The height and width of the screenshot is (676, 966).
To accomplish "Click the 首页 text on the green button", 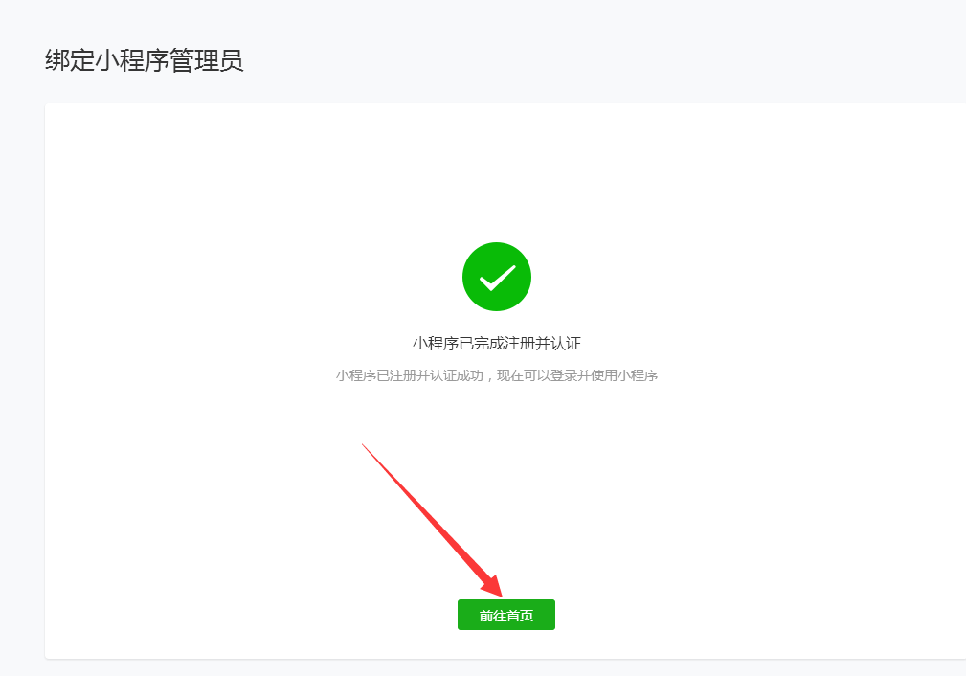I will 519,615.
